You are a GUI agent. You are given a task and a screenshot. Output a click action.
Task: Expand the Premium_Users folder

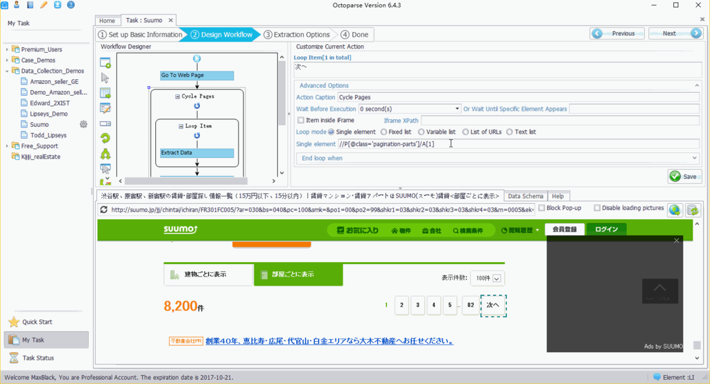[7, 49]
